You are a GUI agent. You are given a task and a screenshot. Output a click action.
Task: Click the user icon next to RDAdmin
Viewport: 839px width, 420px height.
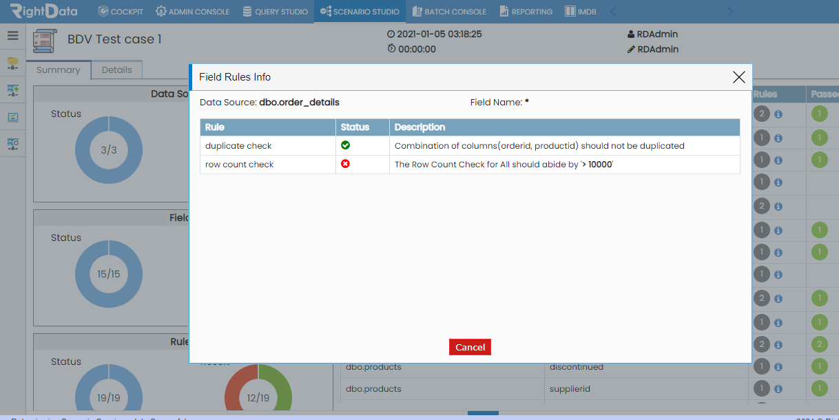pyautogui.click(x=631, y=34)
